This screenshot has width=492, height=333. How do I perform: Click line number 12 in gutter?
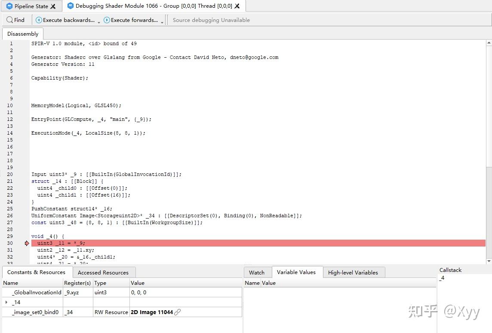pyautogui.click(x=10, y=119)
